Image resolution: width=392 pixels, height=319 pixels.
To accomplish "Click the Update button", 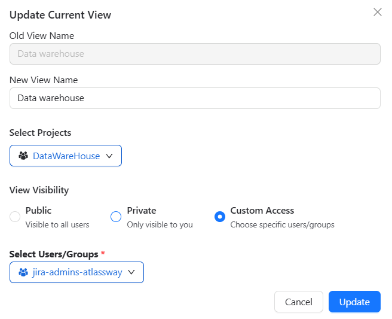I will (x=354, y=302).
